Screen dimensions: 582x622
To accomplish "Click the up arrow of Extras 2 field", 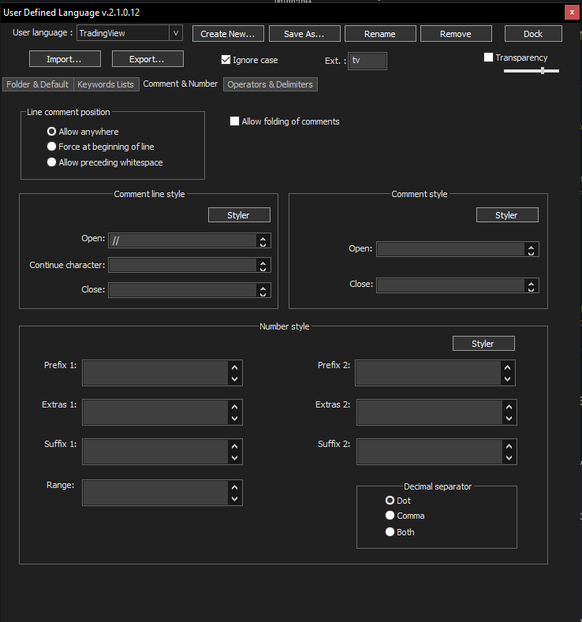I will (x=509, y=407).
